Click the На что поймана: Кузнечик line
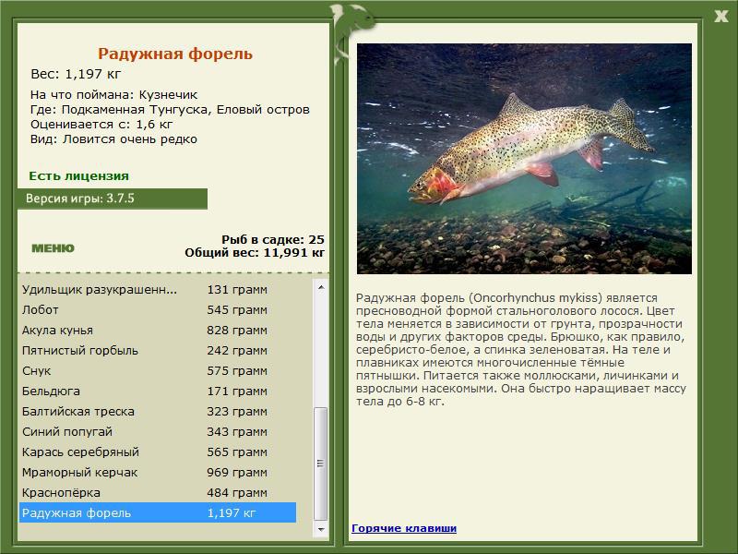 [x=113, y=95]
